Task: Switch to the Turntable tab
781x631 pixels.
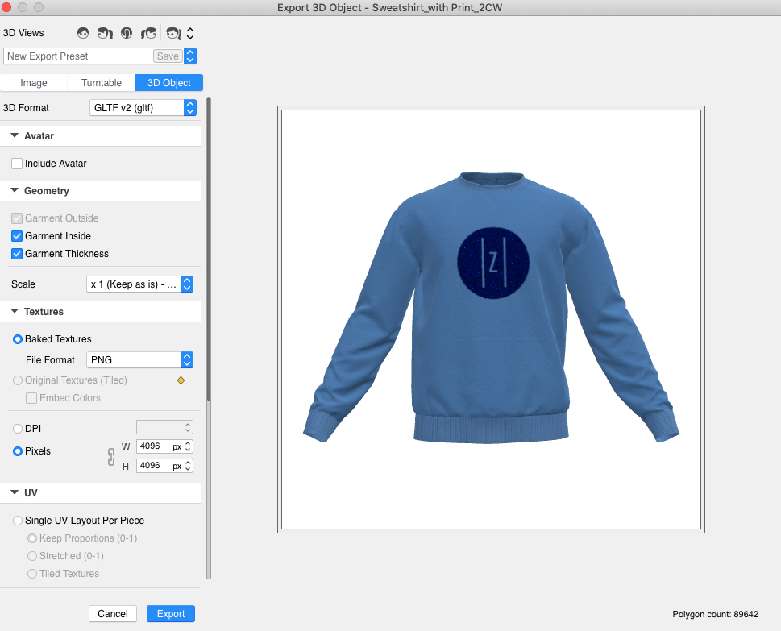Action: click(x=102, y=83)
